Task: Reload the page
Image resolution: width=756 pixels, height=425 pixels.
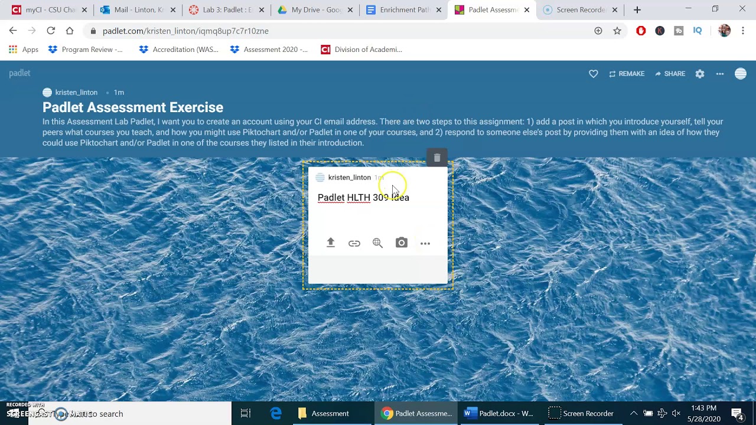Action: 51,31
